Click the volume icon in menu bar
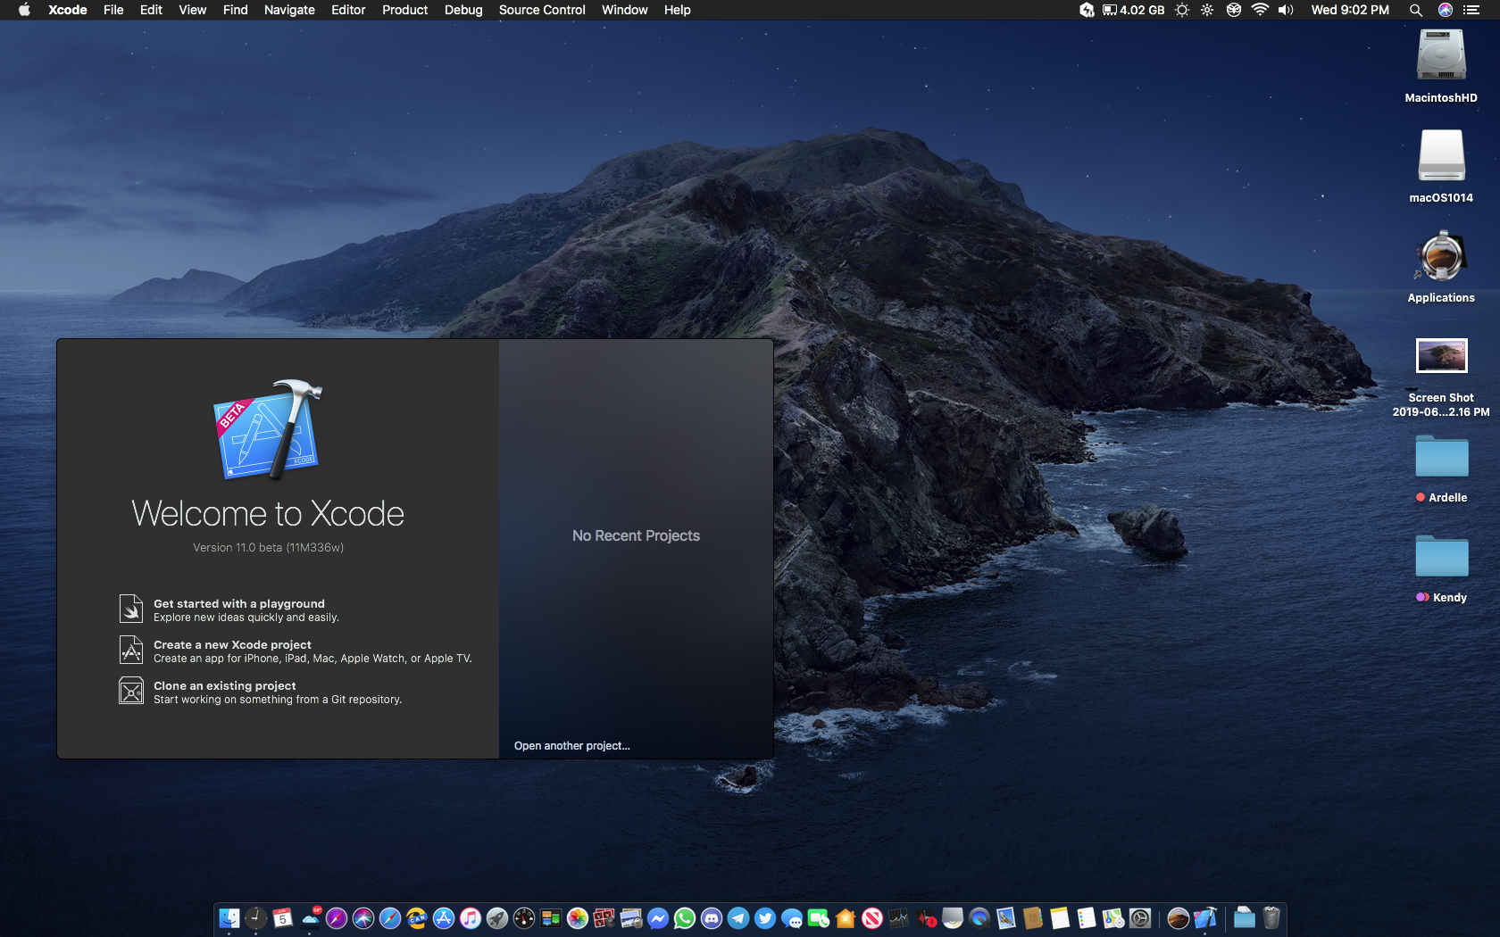The height and width of the screenshot is (937, 1500). point(1286,10)
